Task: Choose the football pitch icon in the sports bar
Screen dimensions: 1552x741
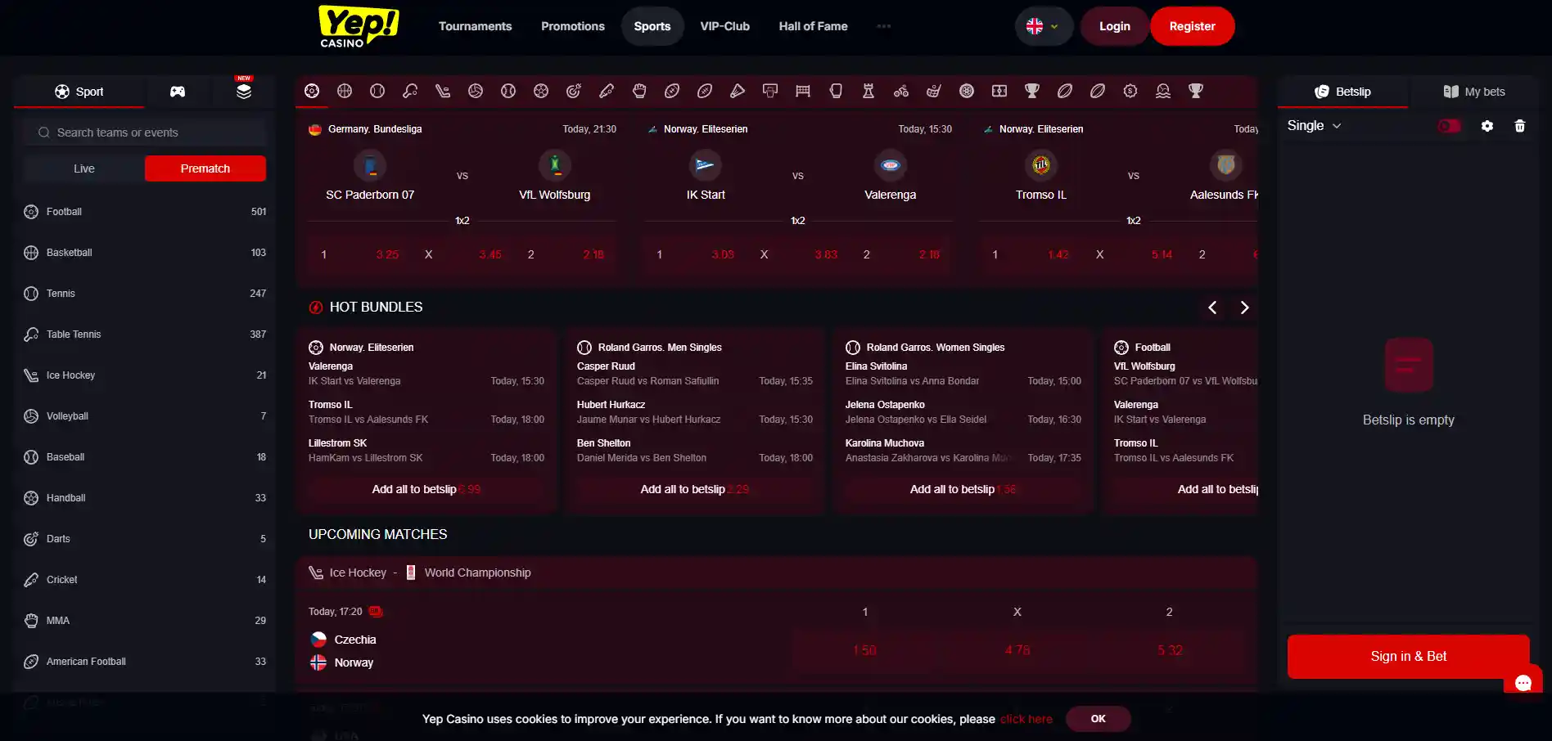Action: 999,91
